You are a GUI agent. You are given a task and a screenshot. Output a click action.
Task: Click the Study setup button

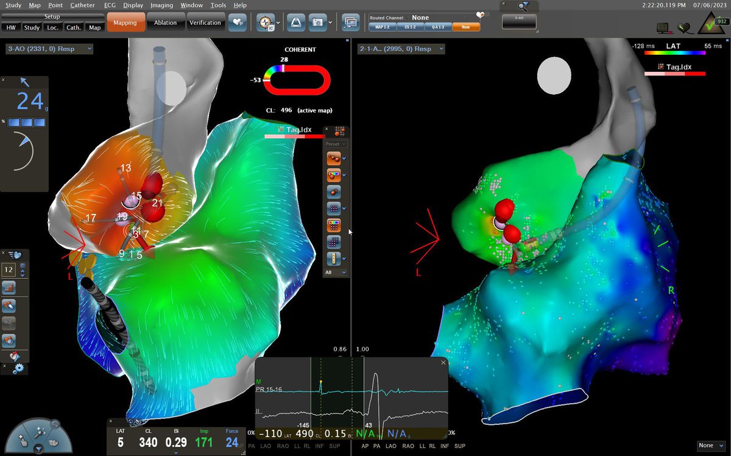pyautogui.click(x=32, y=27)
